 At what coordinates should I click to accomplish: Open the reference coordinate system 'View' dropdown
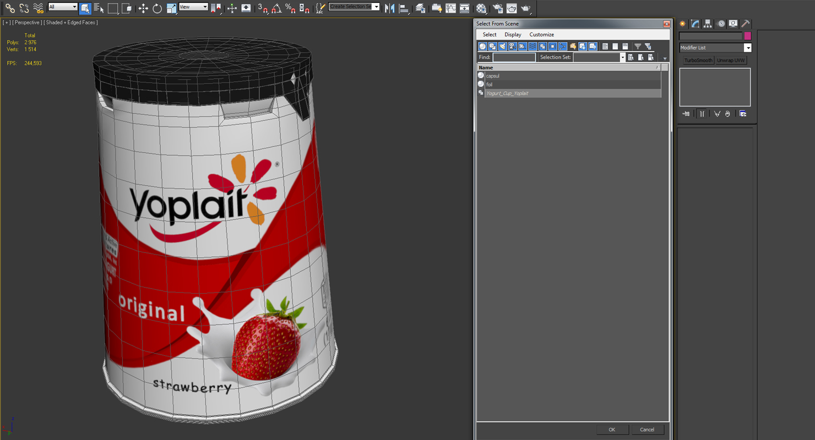(193, 7)
